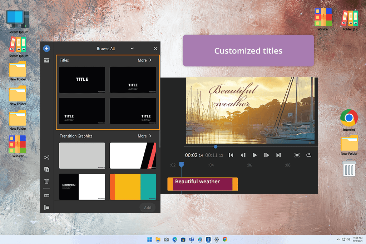Image resolution: width=366 pixels, height=244 pixels.
Task: Select the scissors split tool
Action: [47, 158]
